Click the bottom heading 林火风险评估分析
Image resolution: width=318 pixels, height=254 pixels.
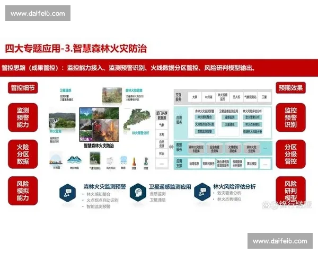point(234,187)
